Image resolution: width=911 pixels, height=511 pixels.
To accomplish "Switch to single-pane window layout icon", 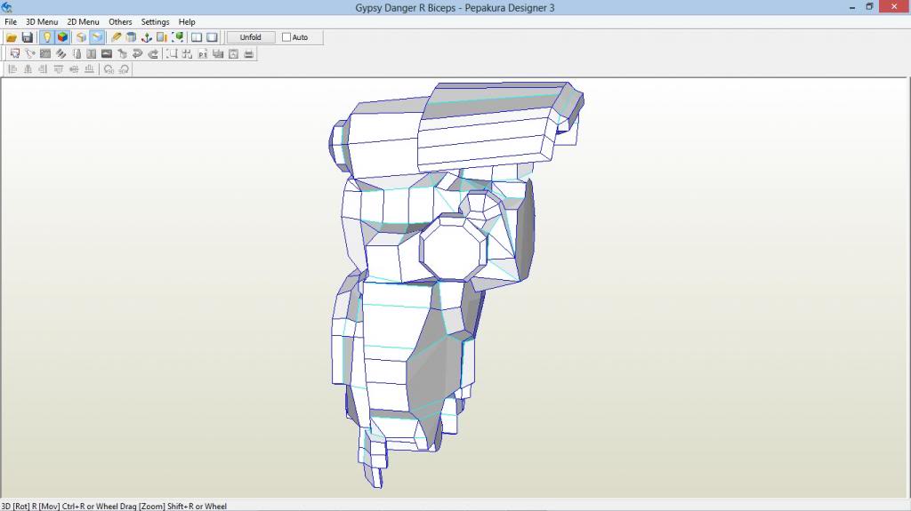I will pos(212,37).
